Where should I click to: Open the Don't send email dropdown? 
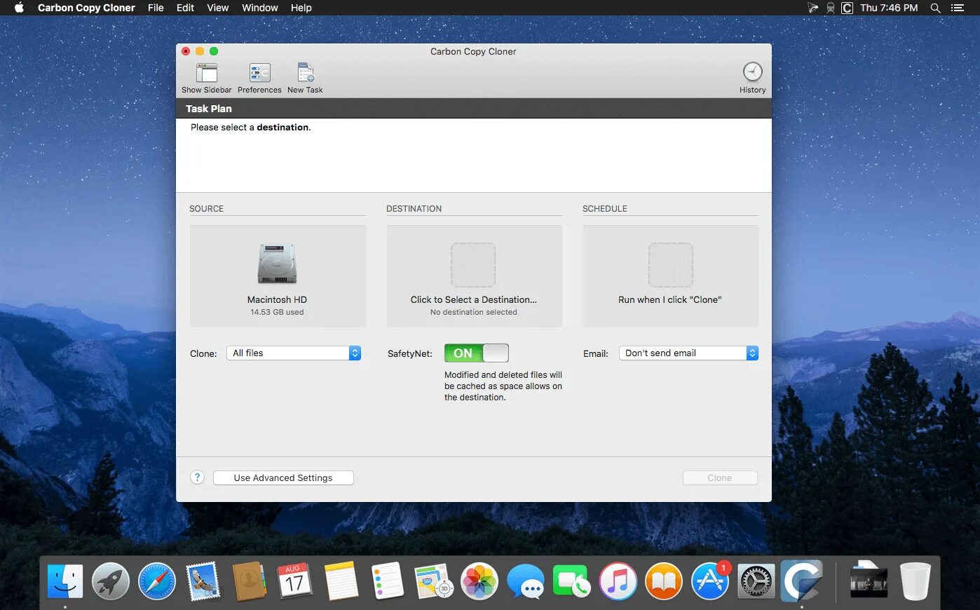pyautogui.click(x=688, y=353)
